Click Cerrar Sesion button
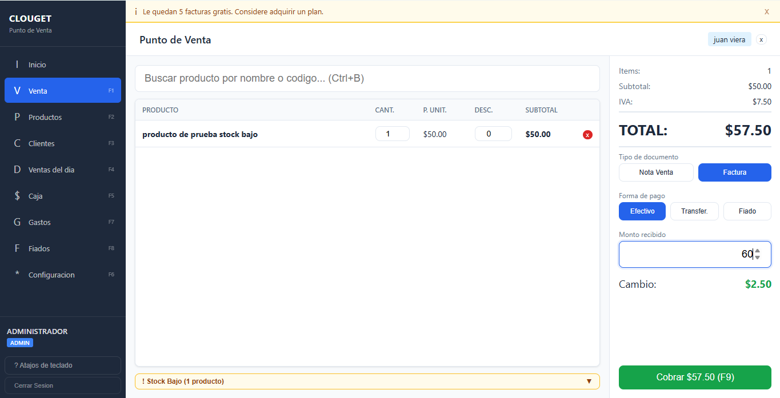 (x=62, y=385)
